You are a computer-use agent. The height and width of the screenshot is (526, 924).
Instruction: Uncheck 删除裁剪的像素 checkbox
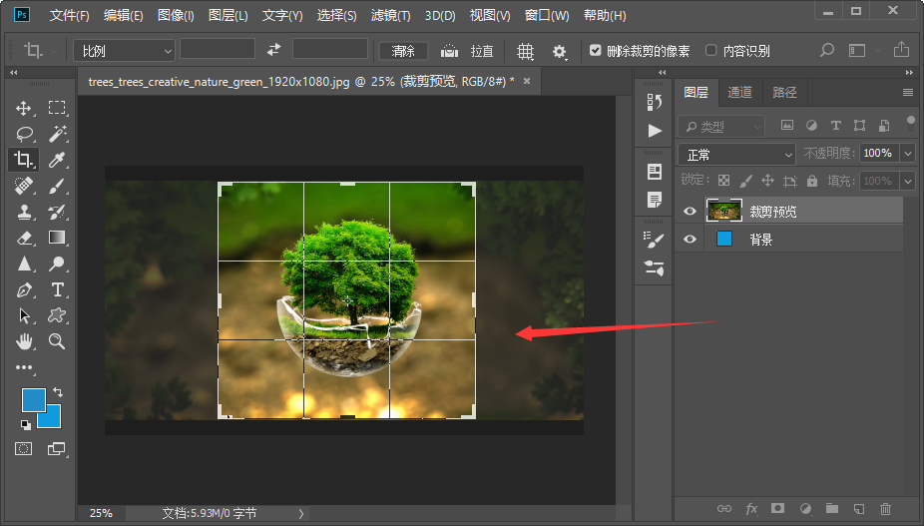pos(596,50)
